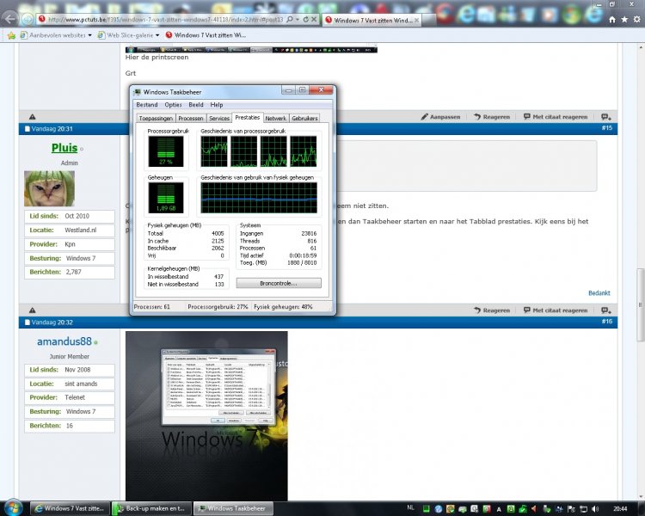
Task: Click the green Task Manager CPU tray icon
Action: click(x=427, y=509)
